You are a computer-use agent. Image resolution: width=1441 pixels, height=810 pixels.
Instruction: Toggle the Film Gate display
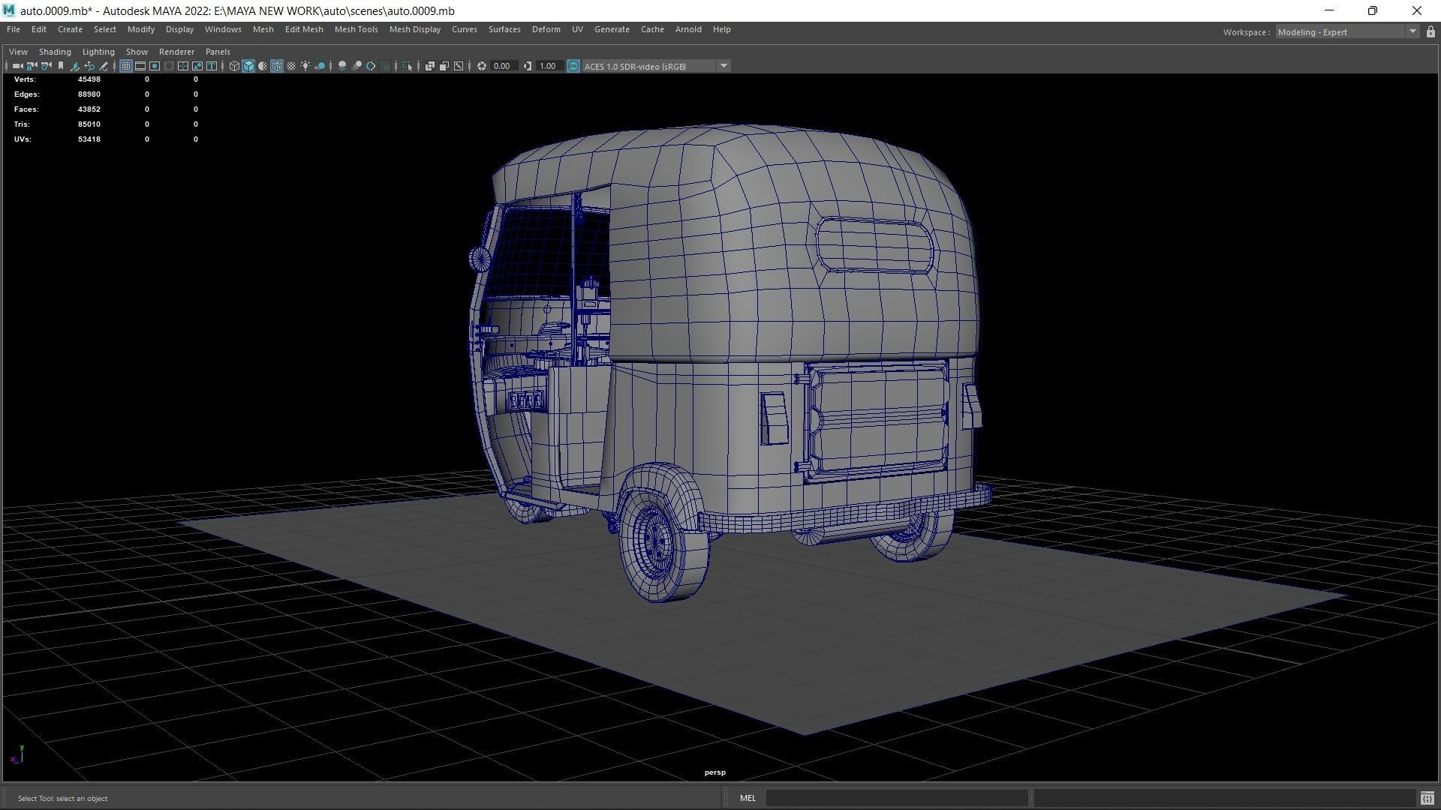[140, 66]
